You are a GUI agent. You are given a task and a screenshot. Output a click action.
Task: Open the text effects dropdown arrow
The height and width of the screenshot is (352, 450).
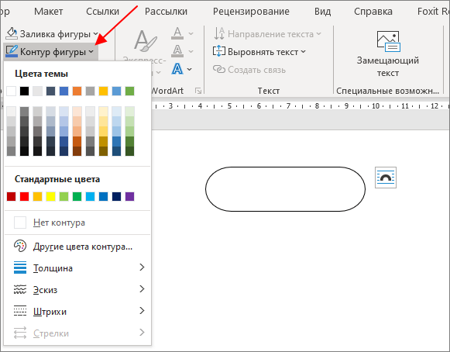point(190,69)
